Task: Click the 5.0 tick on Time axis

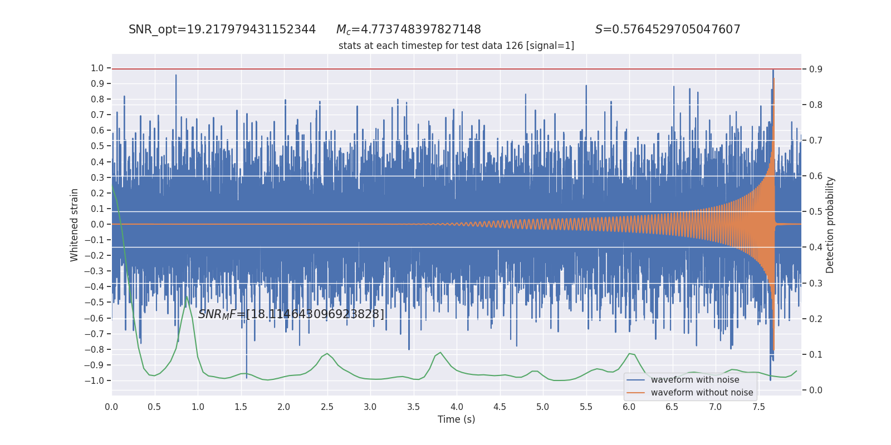Action: 542,407
